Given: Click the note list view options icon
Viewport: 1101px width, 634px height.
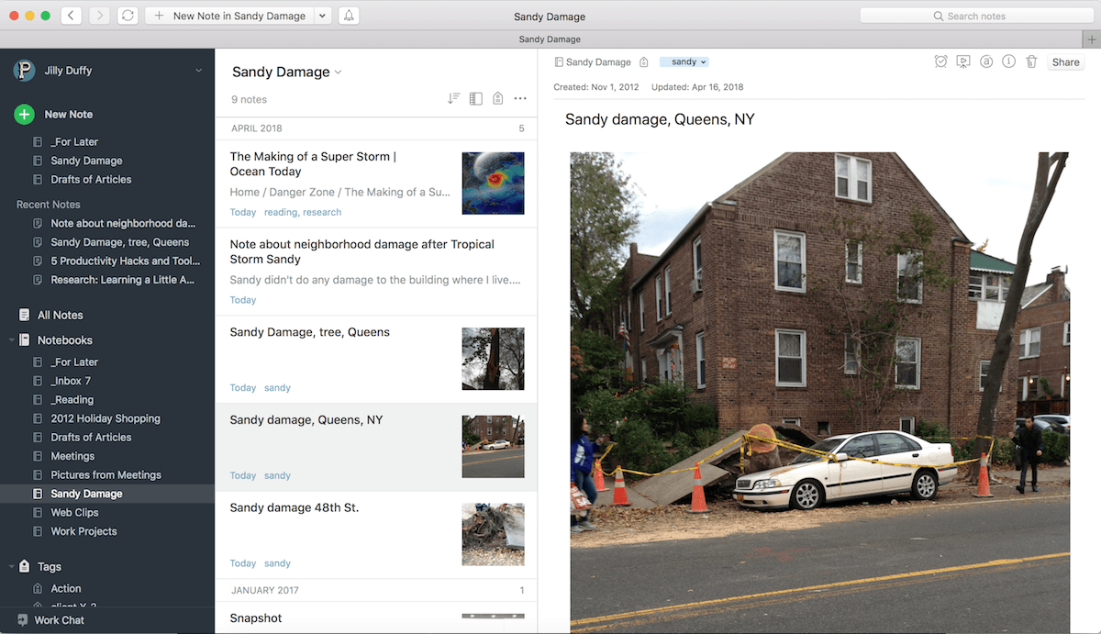Looking at the screenshot, I should (x=475, y=98).
